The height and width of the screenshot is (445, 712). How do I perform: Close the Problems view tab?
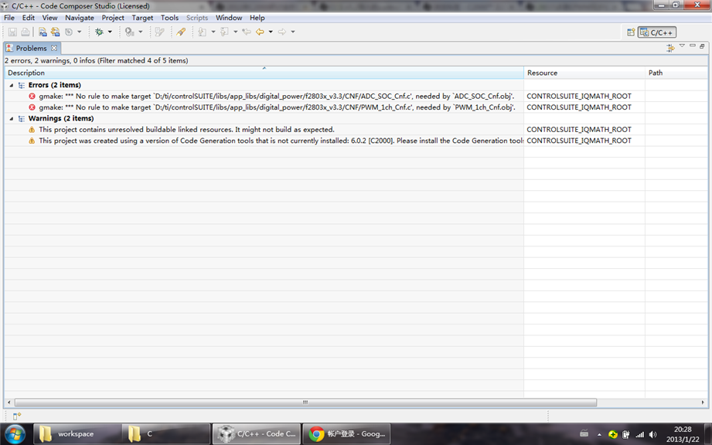click(x=54, y=48)
